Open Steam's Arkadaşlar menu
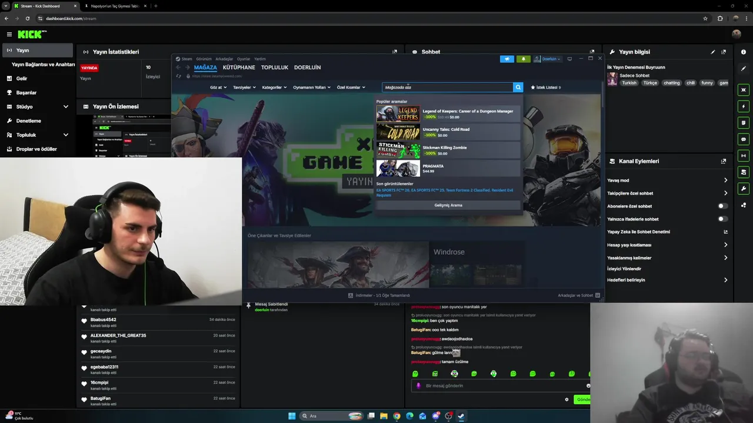This screenshot has width=753, height=423. [224, 59]
